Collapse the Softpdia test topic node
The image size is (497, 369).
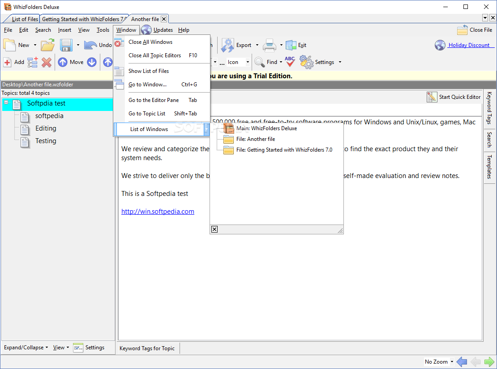tap(6, 102)
